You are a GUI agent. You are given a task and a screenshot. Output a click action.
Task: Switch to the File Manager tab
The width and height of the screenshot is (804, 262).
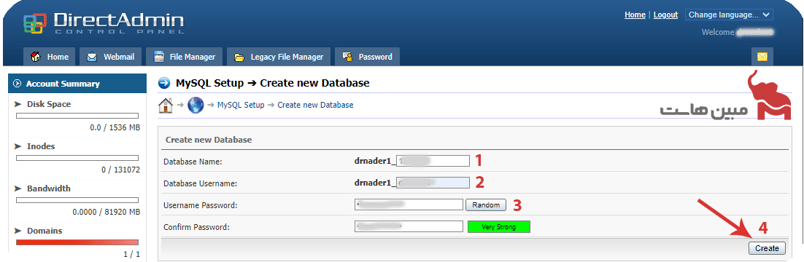point(184,57)
